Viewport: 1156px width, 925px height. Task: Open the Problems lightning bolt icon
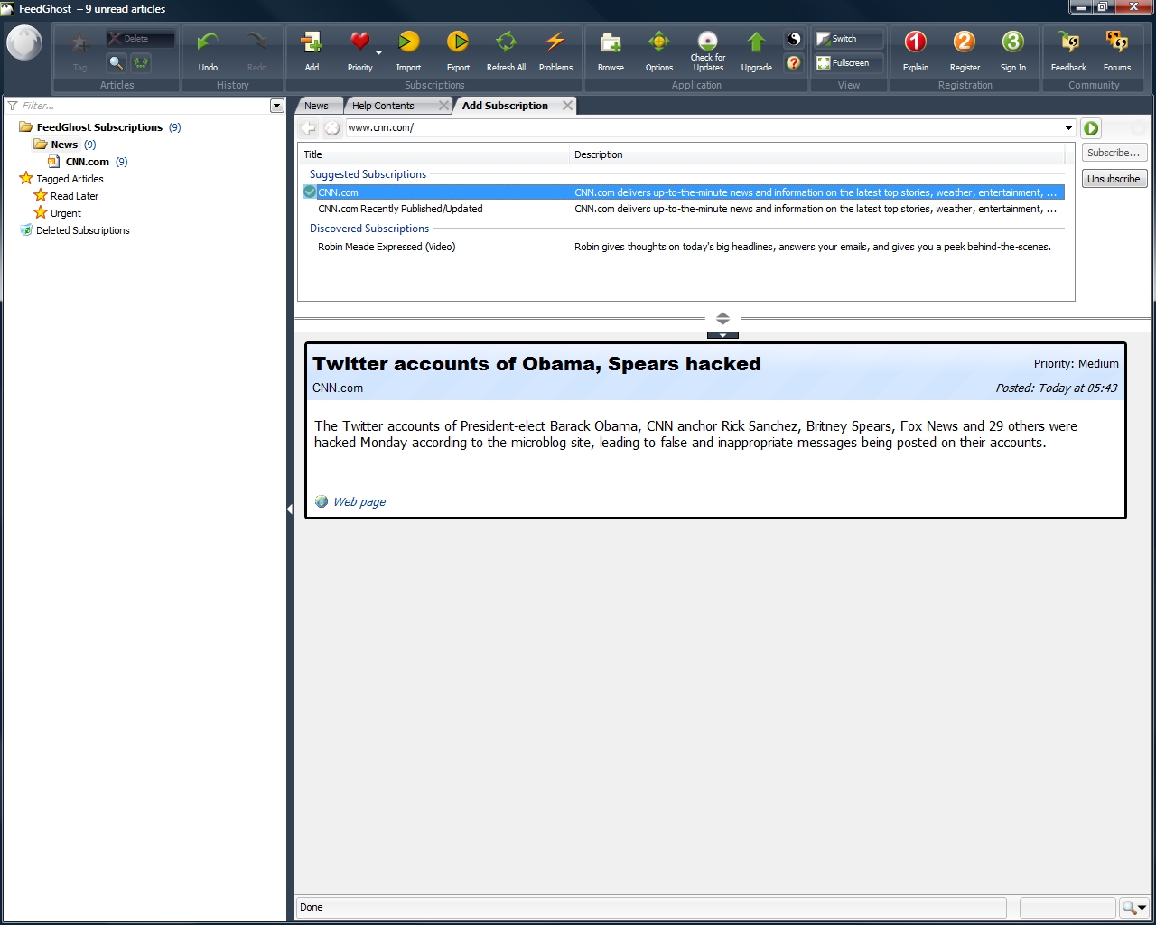(555, 43)
